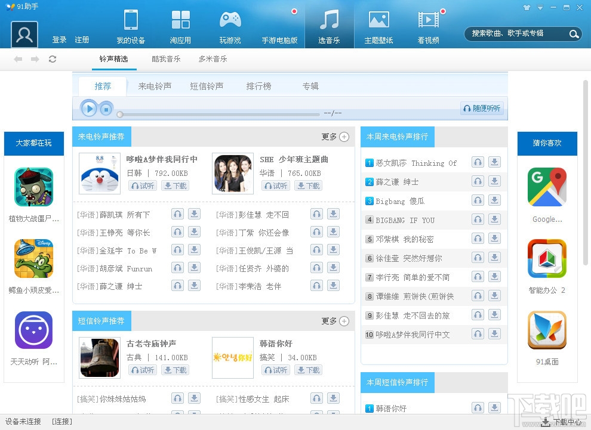Select the 短信铃声 tab
The image size is (591, 430).
pyautogui.click(x=207, y=86)
